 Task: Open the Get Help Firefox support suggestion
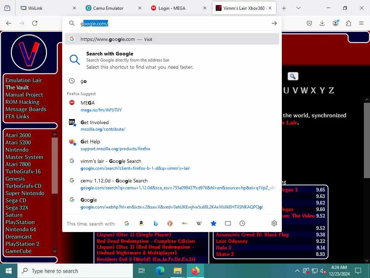pos(172,145)
